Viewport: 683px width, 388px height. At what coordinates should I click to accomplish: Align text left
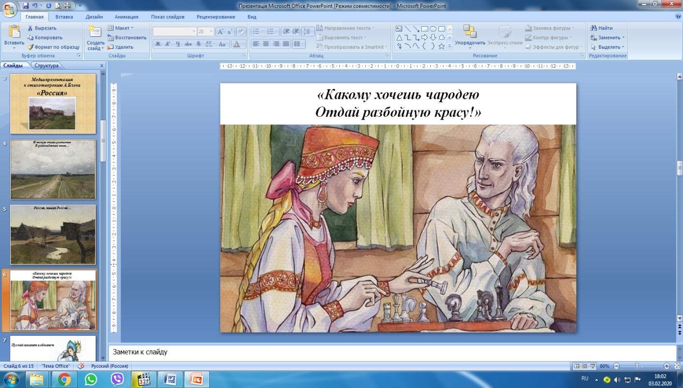[x=256, y=44]
